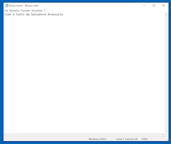Click on the word Salvatore in text
171x144 pixels.
tap(39, 14)
